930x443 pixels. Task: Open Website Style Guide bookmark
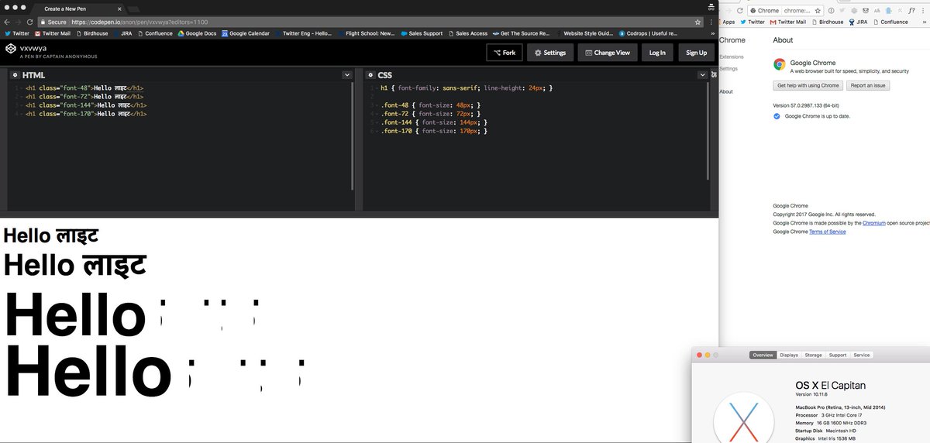point(584,33)
